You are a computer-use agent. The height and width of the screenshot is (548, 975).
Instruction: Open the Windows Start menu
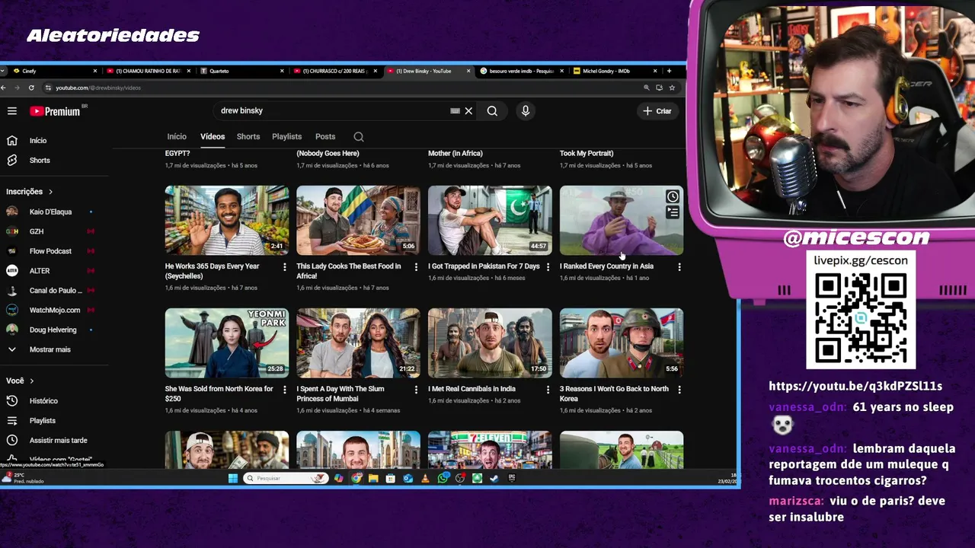(x=233, y=478)
